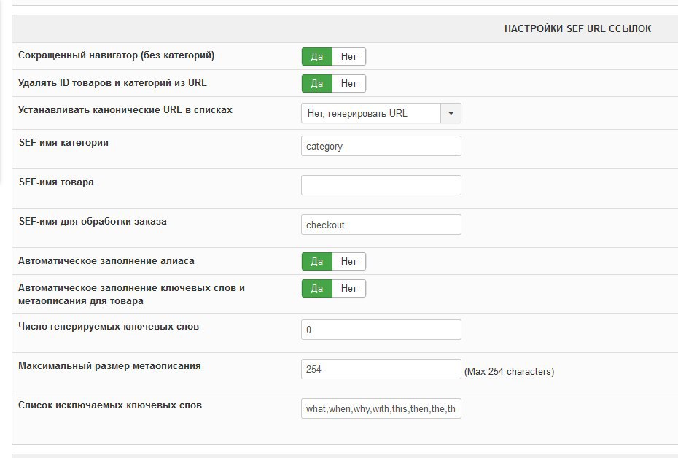Image resolution: width=678 pixels, height=458 pixels.
Task: Click the 'НАСТРОЙКИ SEF URL ССЫЛОК' section header
Action: 577,29
